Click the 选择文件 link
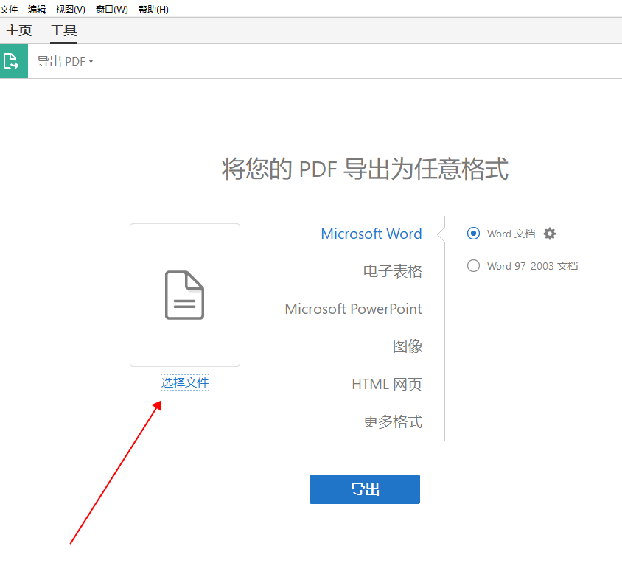622x588 pixels. [x=185, y=382]
